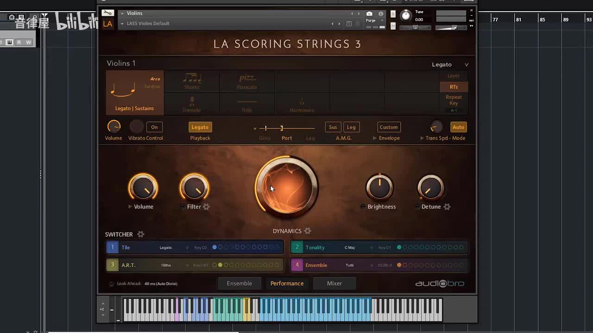Select the Repeat Key tab

tap(454, 100)
